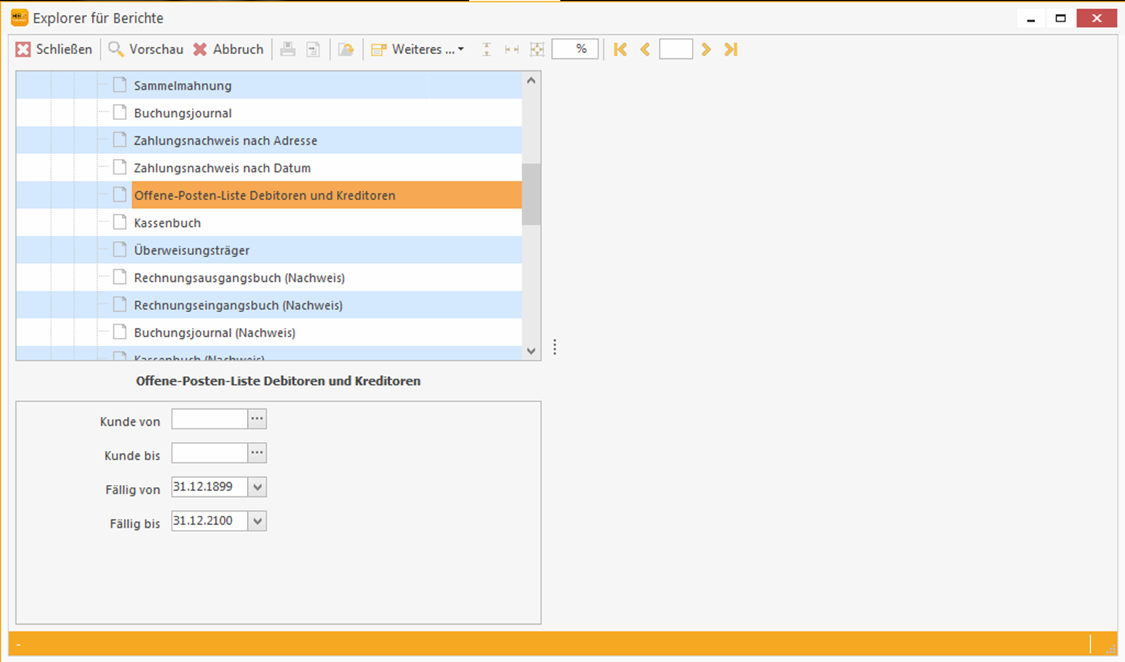The height and width of the screenshot is (662, 1125).
Task: Click the zoom percent input field
Action: click(x=574, y=49)
